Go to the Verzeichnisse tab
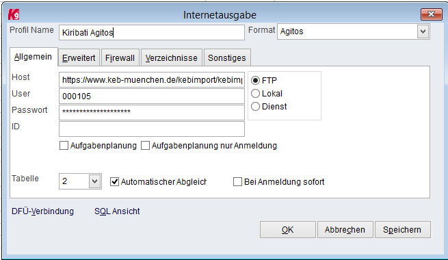The height and width of the screenshot is (260, 448). (x=172, y=57)
